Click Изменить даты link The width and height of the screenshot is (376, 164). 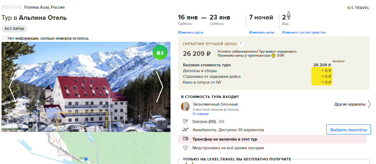191,32
